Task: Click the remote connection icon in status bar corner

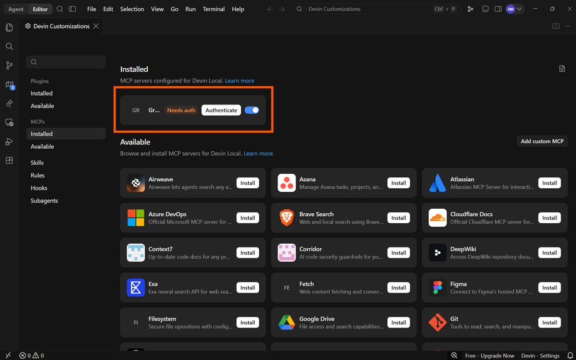Action: [8, 355]
